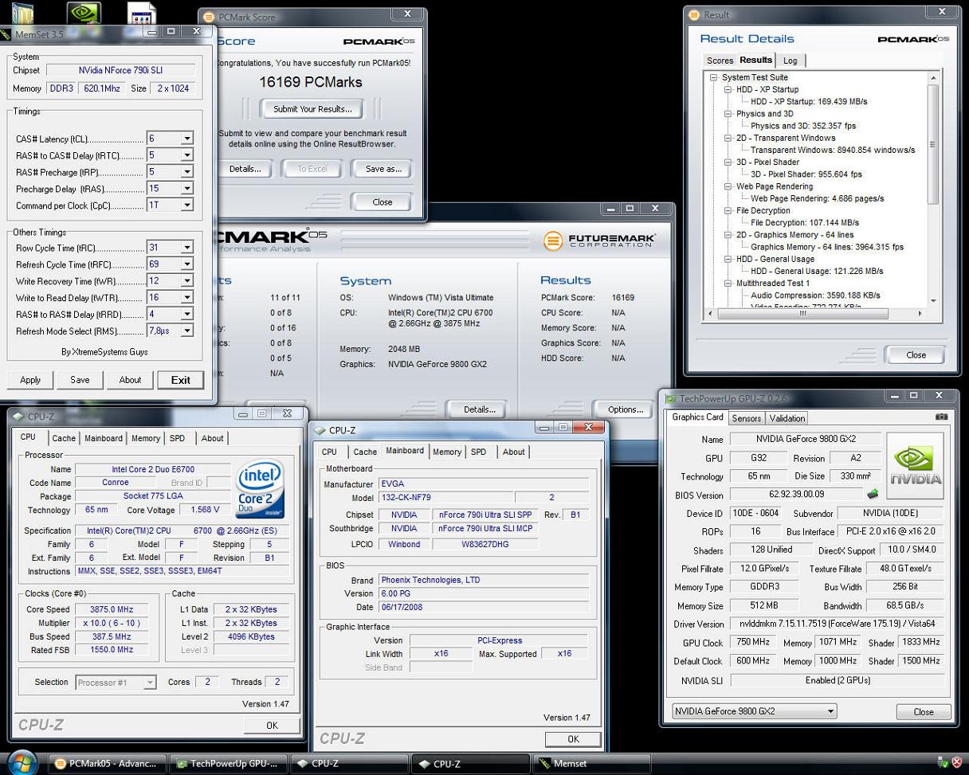Open the SPD tab in left CPU-Z window
Screen dimensions: 969x775
[x=177, y=438]
